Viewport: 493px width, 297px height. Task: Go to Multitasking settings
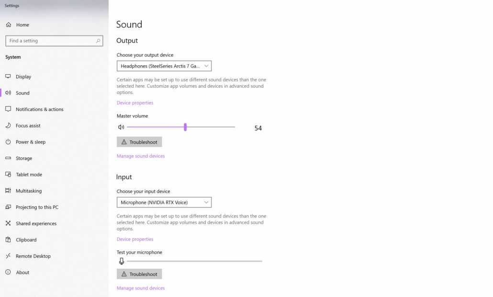pyautogui.click(x=29, y=191)
